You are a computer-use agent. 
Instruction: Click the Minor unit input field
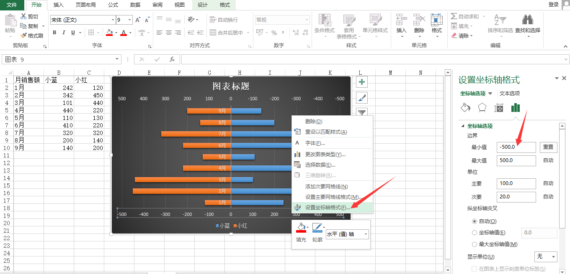click(x=516, y=197)
